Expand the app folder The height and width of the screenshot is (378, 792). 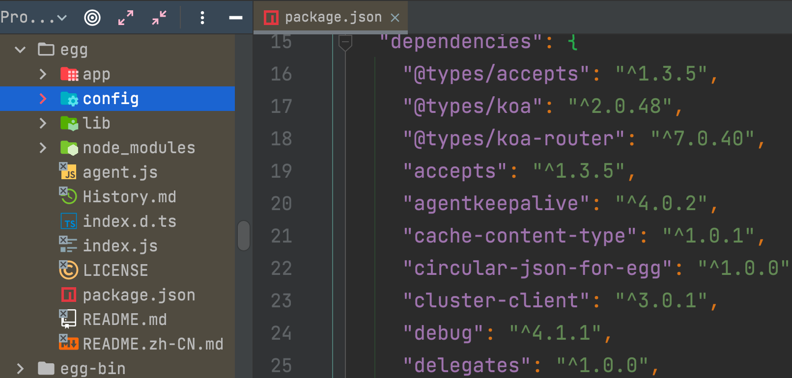click(43, 74)
